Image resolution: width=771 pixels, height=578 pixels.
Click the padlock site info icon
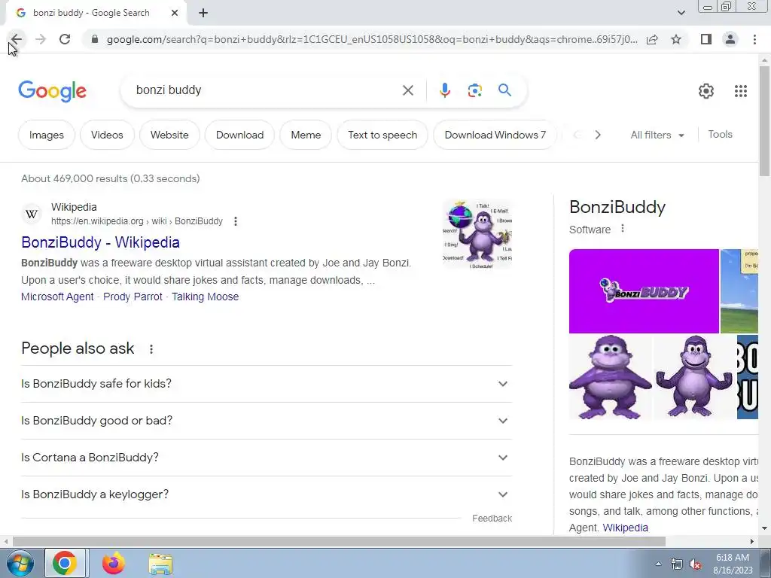[x=95, y=39]
